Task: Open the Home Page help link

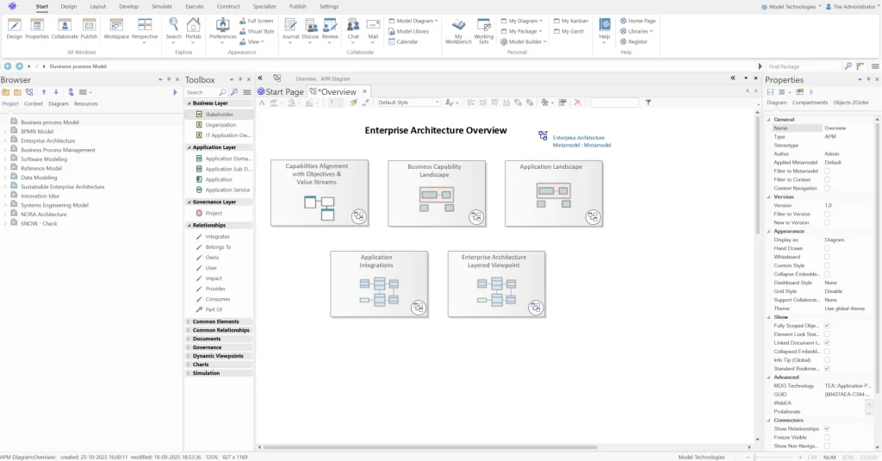Action: (637, 21)
